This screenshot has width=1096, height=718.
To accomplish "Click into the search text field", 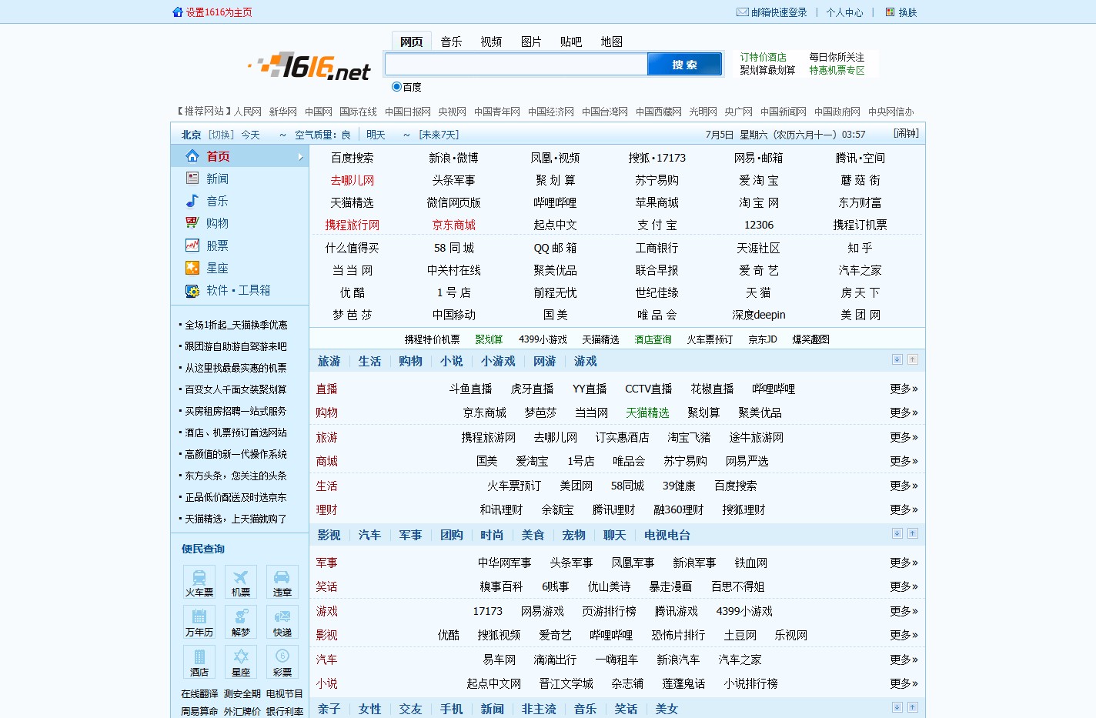I will pyautogui.click(x=516, y=64).
